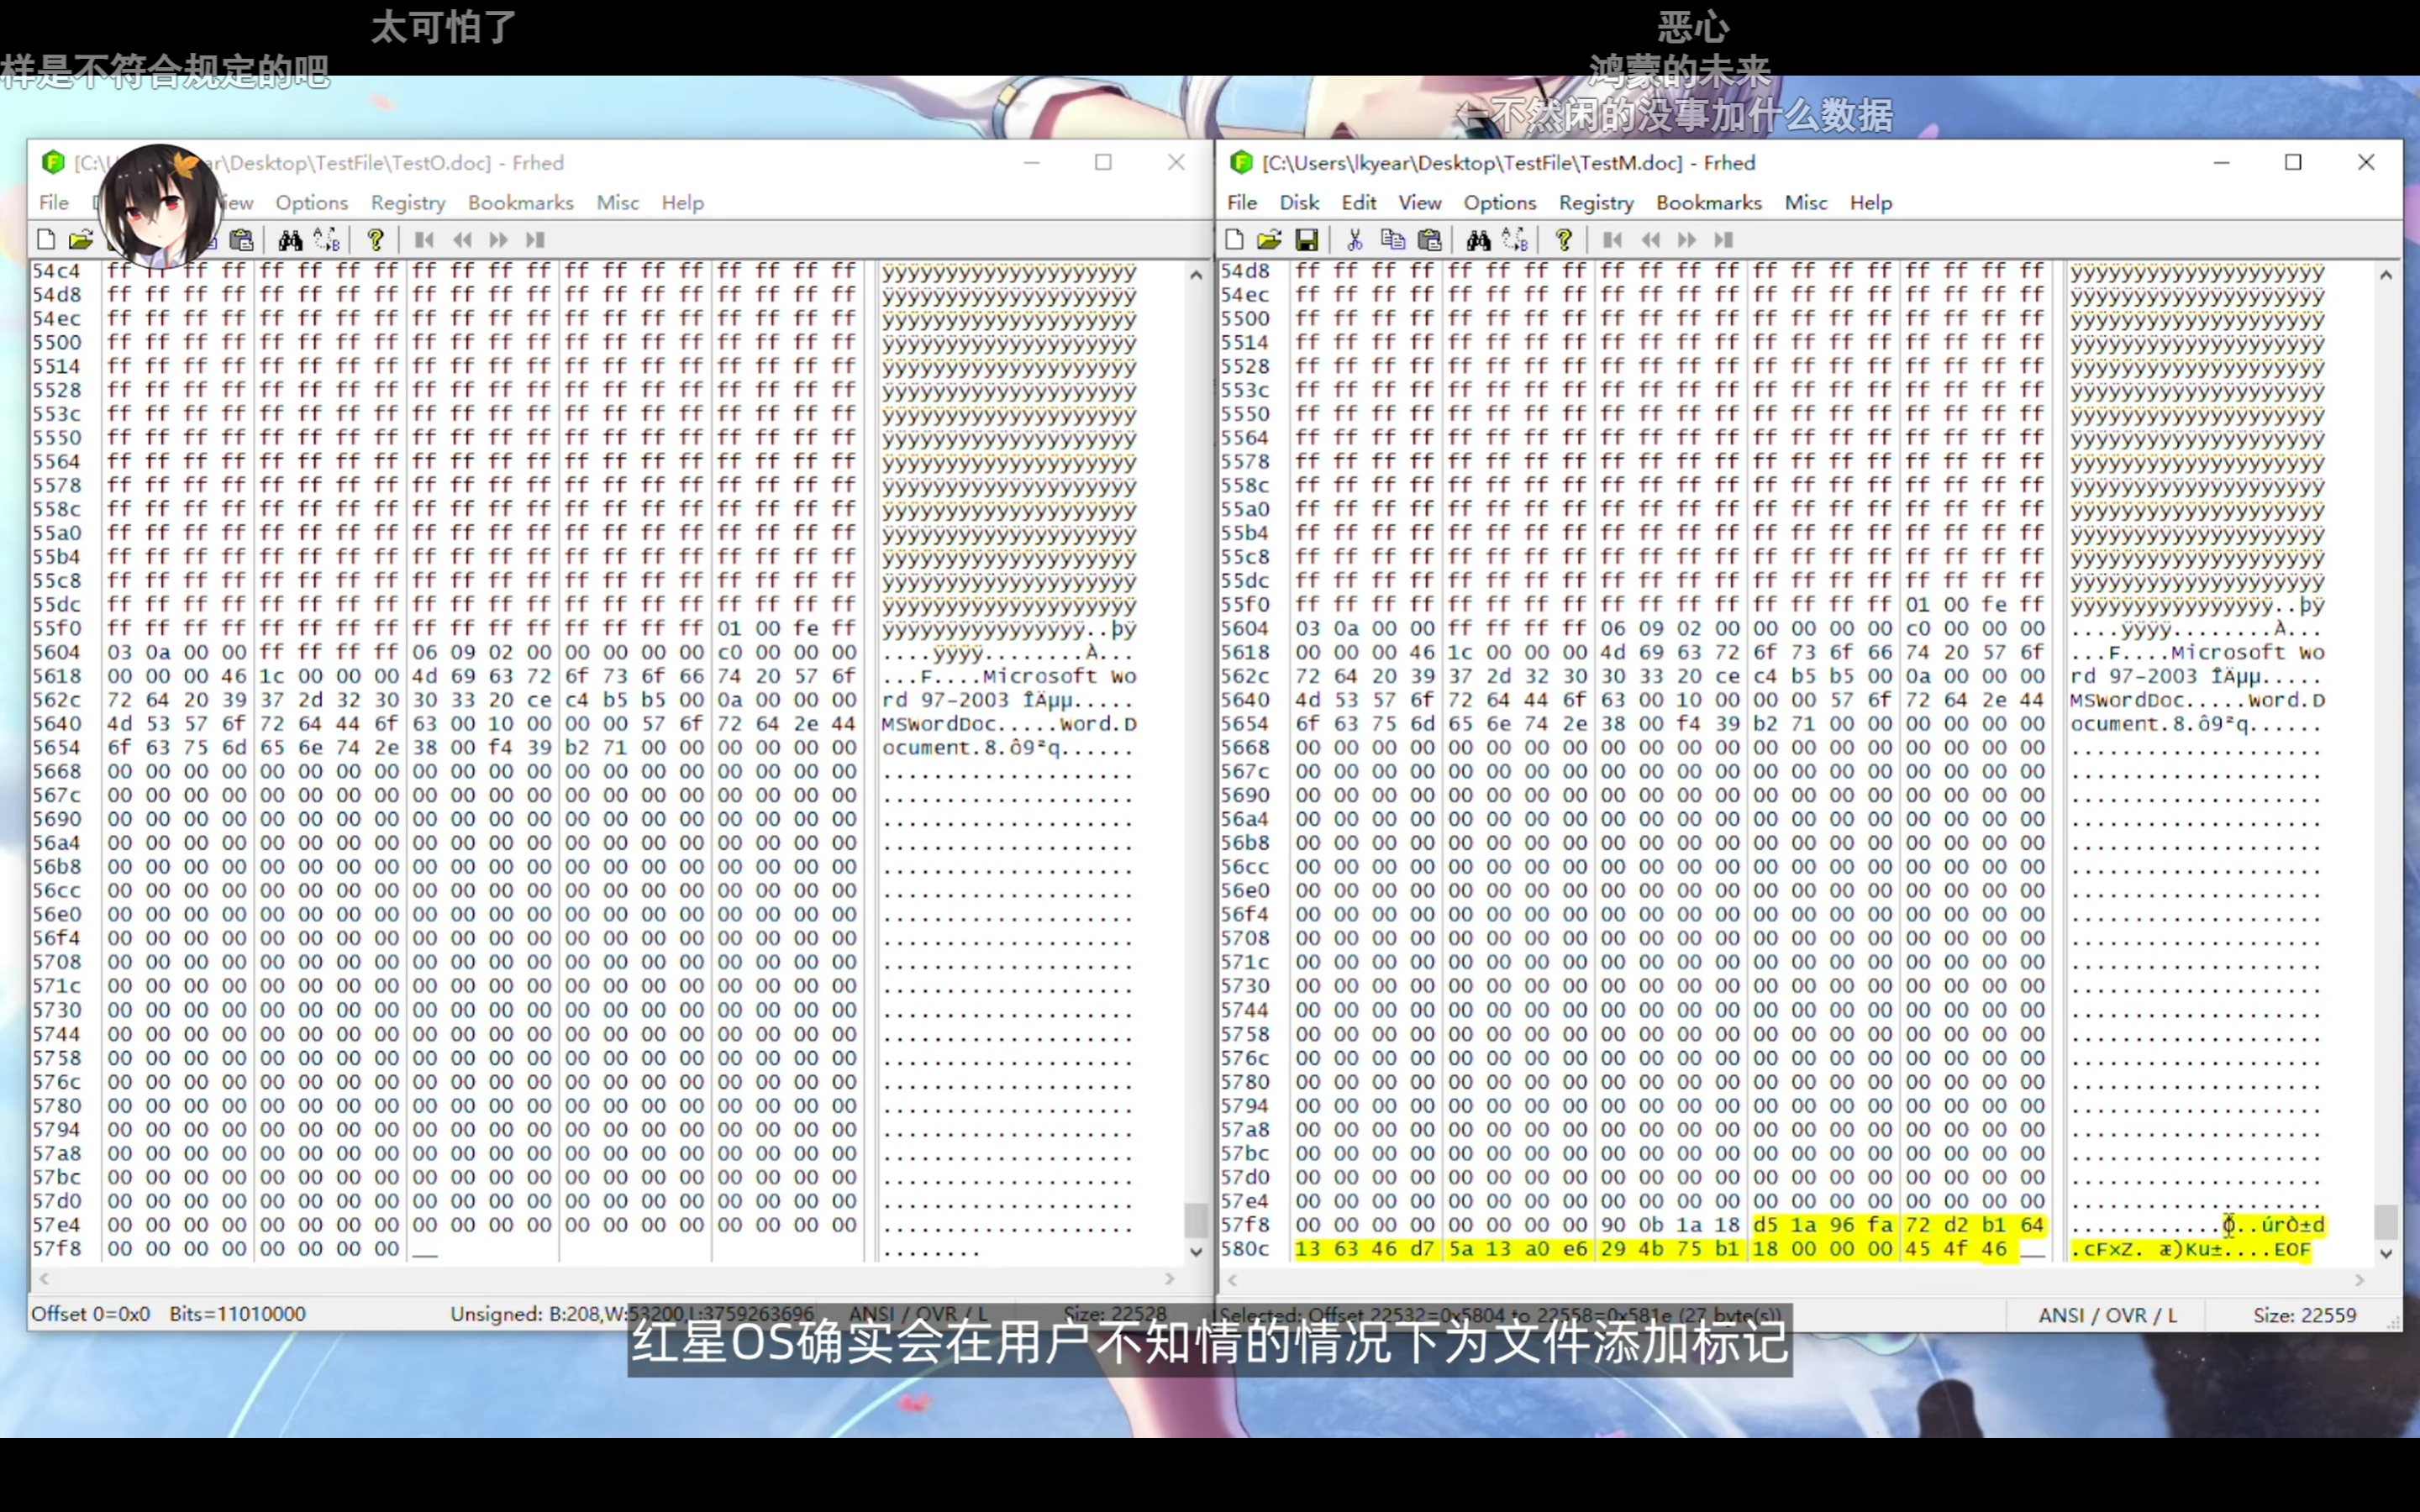This screenshot has height=1512, width=2420.
Task: Click previous double-arrow in TestM.doc toolbar
Action: coord(1650,240)
